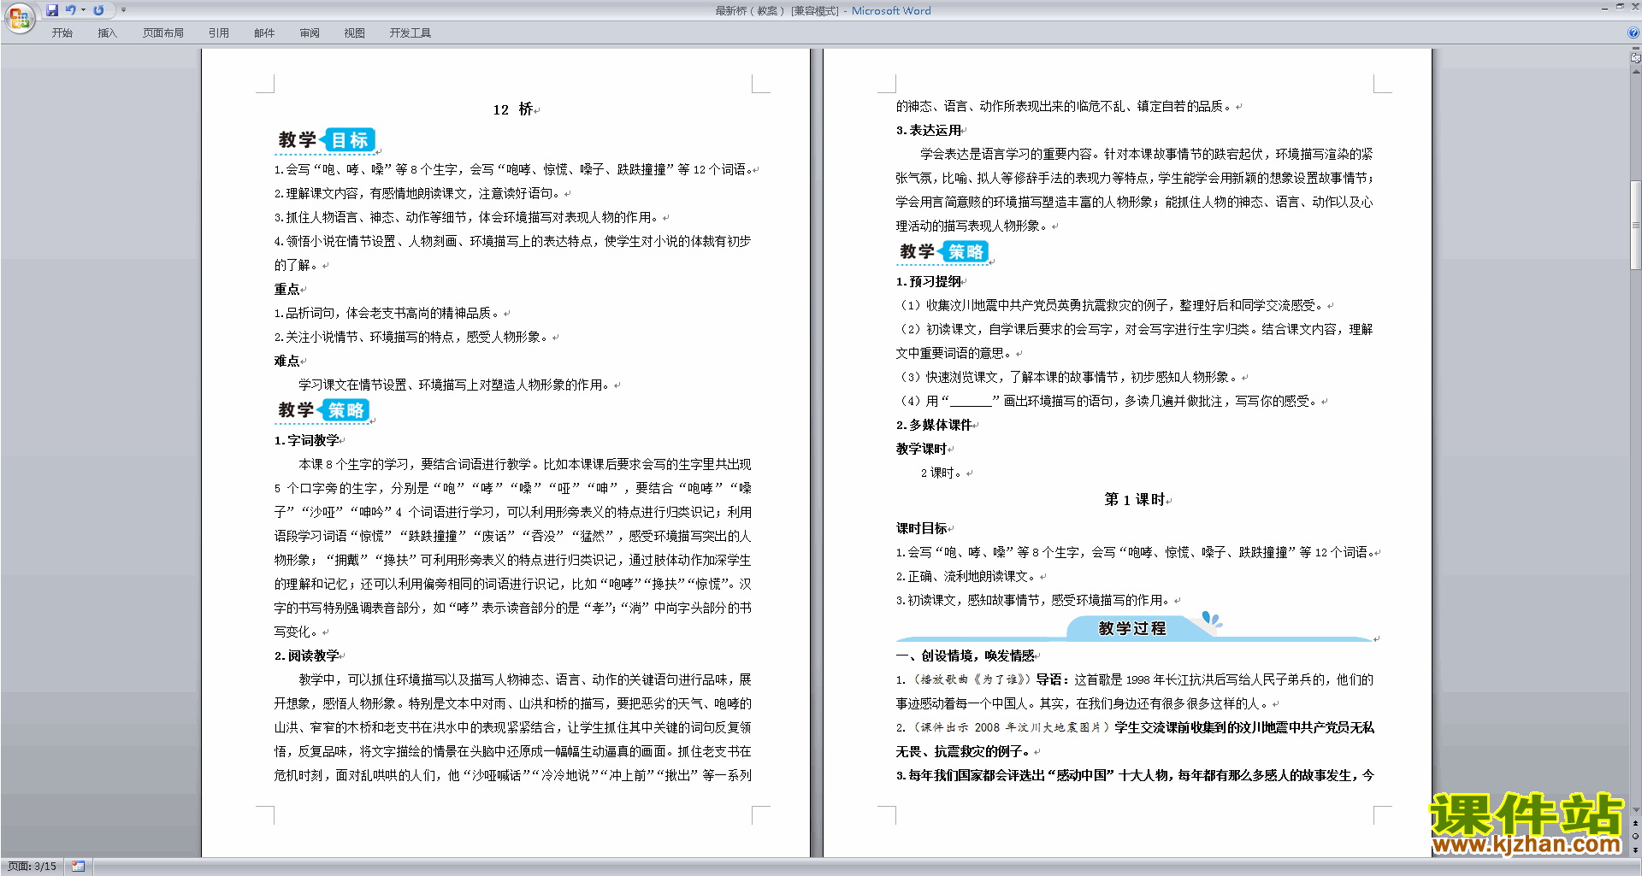Click the '教学课时' heading
1642x876 pixels.
pos(921,450)
